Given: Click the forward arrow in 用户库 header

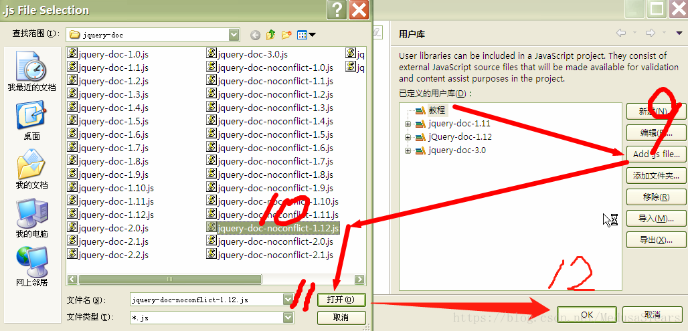Looking at the screenshot, I should coord(651,33).
